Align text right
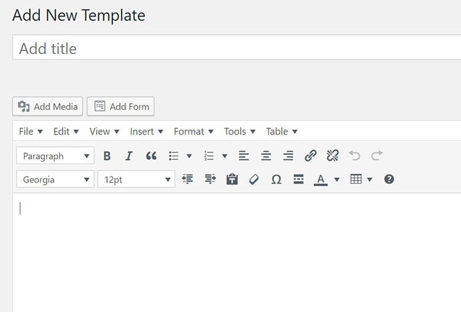The width and height of the screenshot is (461, 312). 288,156
